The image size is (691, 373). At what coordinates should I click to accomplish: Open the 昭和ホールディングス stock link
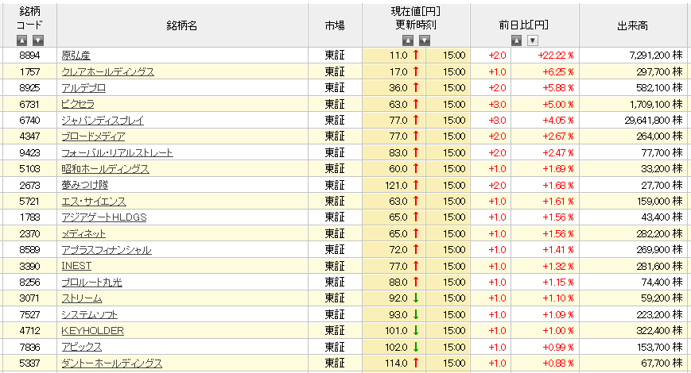105,169
